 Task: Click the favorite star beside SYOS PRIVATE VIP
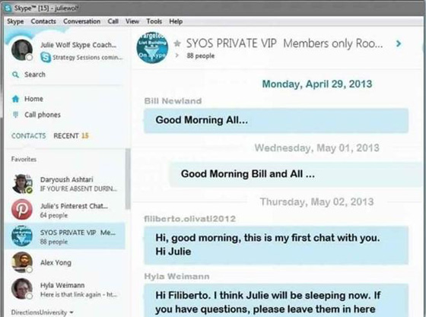[x=177, y=43]
